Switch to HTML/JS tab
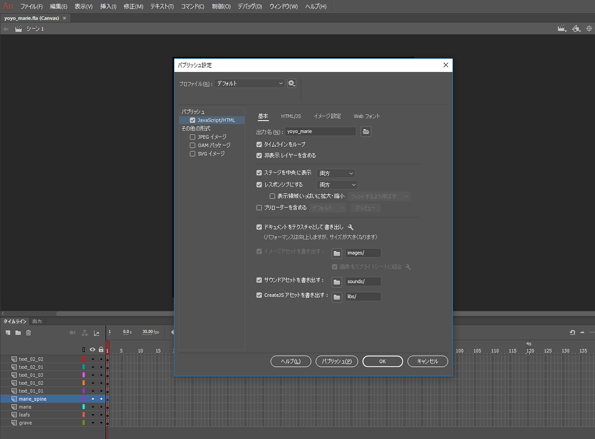The height and width of the screenshot is (439, 595). 291,116
